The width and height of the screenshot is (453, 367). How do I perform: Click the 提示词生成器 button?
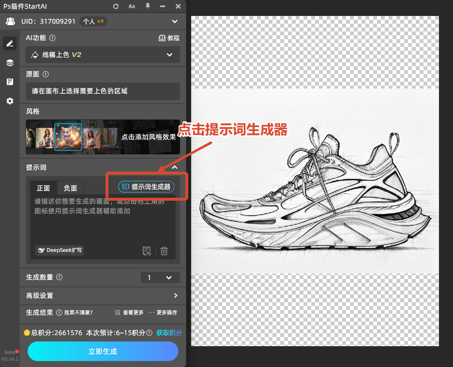pyautogui.click(x=147, y=187)
